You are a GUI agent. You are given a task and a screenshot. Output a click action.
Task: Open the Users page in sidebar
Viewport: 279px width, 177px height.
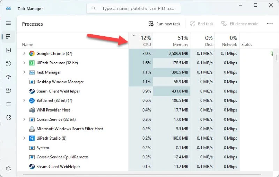[x=8, y=90]
